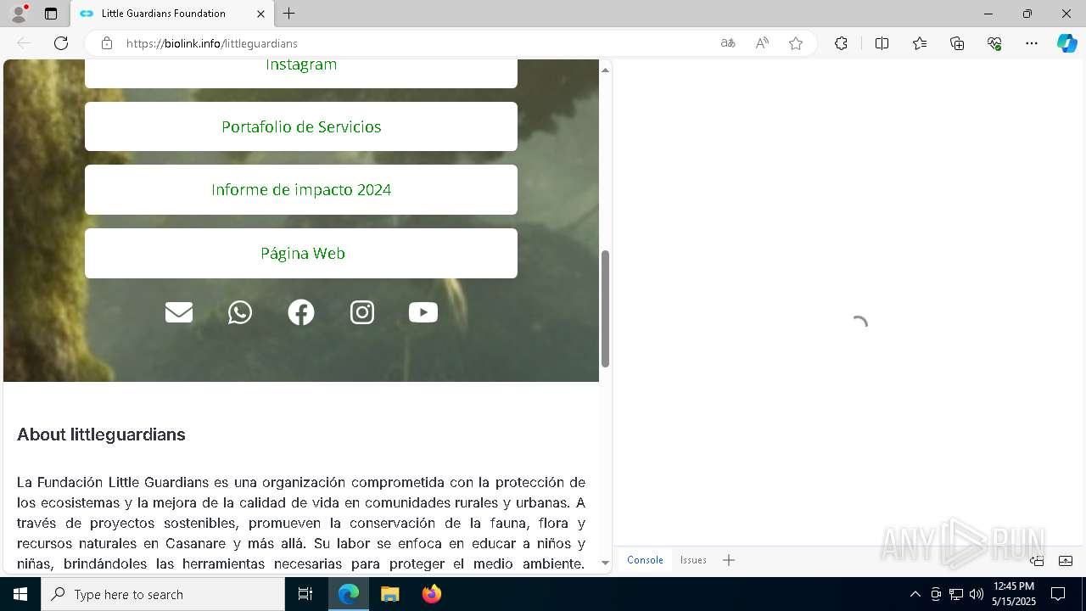
Task: Add a DevTools drawer tool tab
Action: [x=729, y=560]
